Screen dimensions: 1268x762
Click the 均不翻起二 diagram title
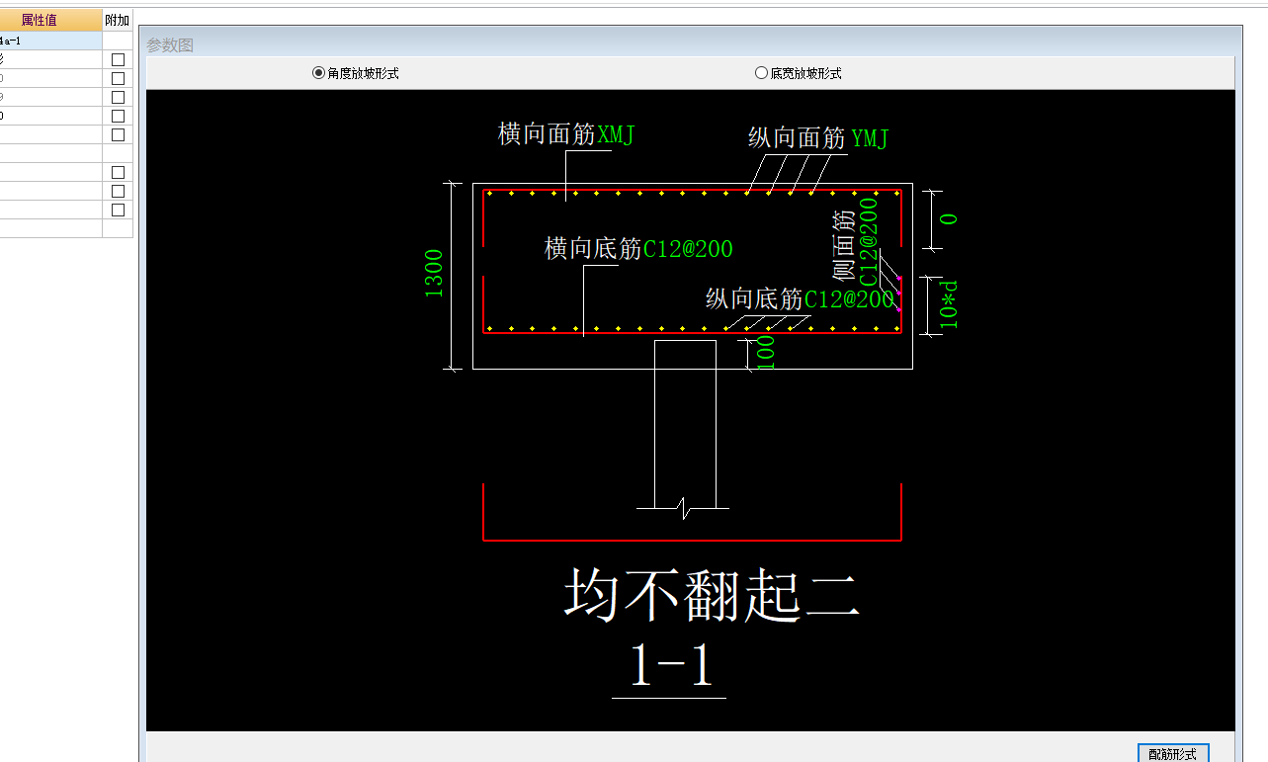pos(712,594)
